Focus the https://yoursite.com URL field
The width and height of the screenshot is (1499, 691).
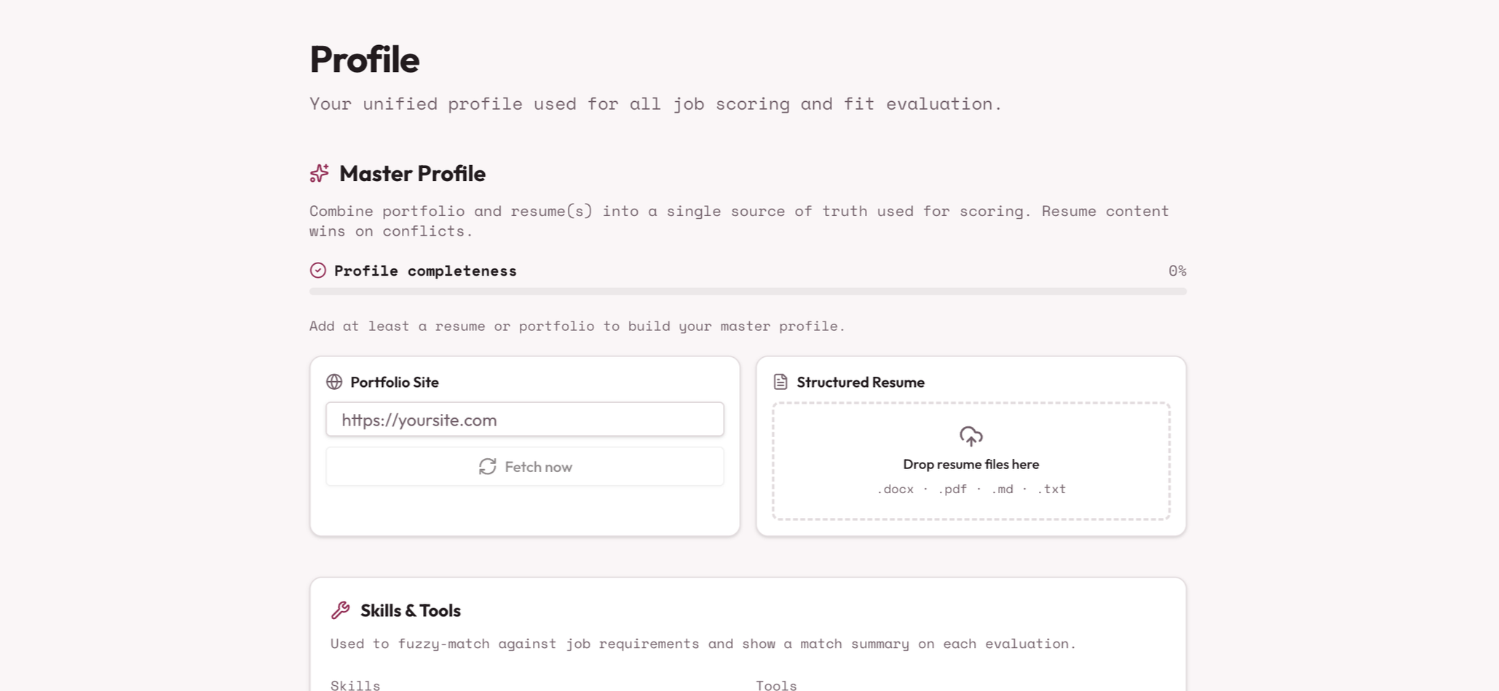pos(525,420)
